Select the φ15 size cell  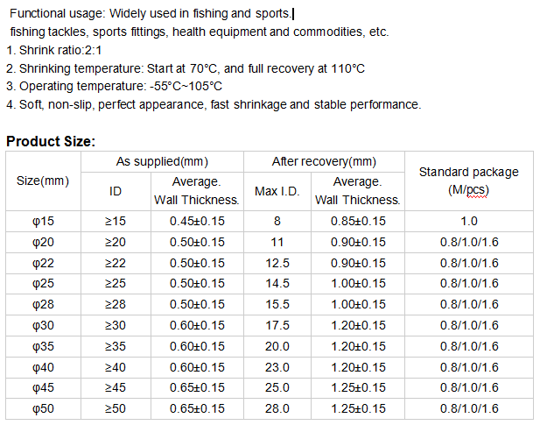click(43, 222)
